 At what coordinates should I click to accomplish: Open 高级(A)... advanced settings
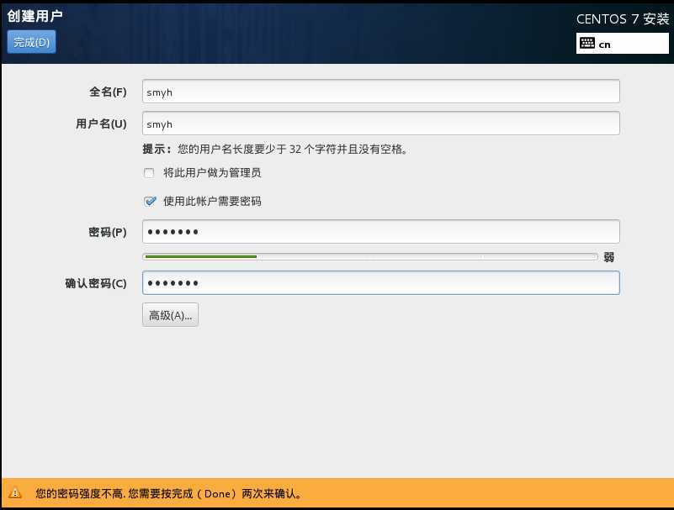click(x=170, y=315)
